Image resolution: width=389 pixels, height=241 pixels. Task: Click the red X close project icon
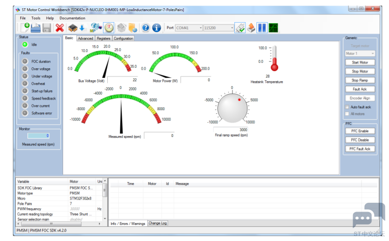(59, 28)
